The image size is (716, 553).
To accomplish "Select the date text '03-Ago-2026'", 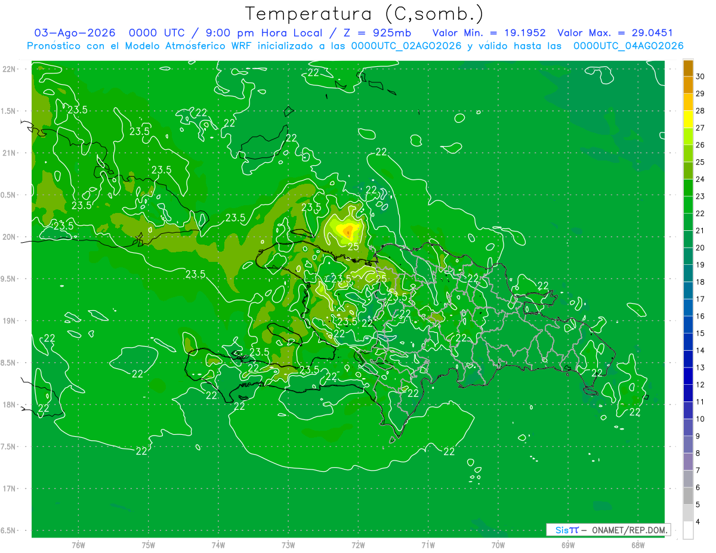I will tap(75, 33).
